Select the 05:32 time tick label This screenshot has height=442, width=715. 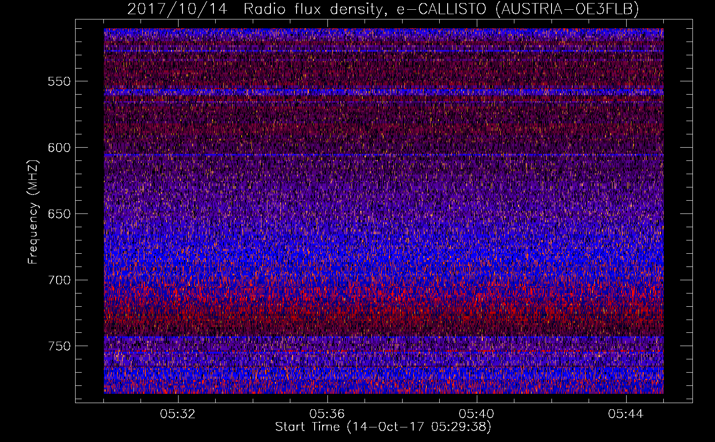tap(178, 414)
